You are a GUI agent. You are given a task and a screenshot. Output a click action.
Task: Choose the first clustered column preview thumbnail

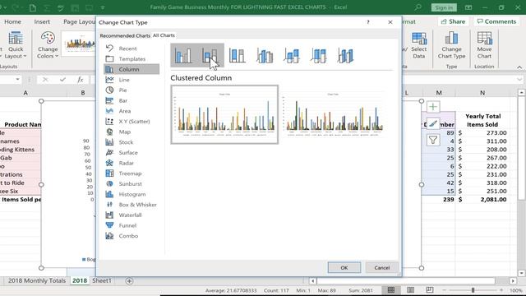tap(224, 114)
